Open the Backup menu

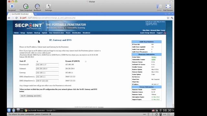tap(37, 33)
